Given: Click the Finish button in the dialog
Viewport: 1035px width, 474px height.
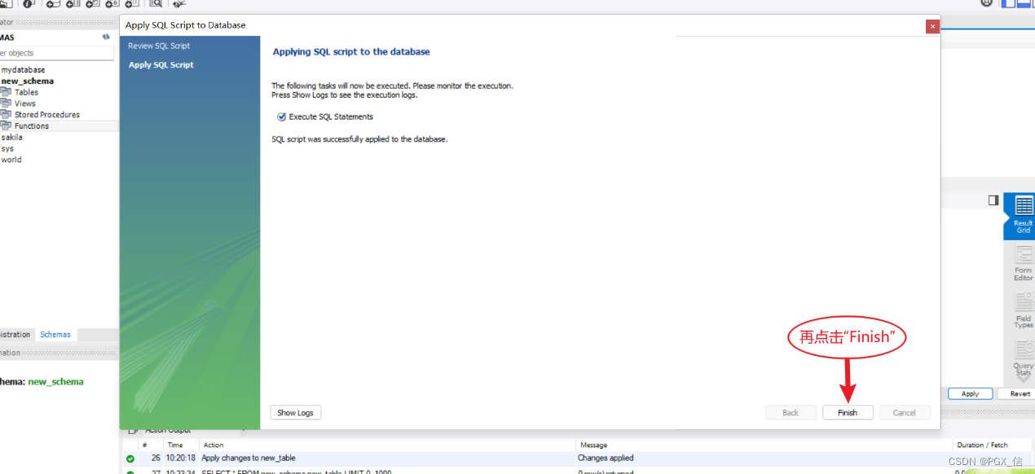Looking at the screenshot, I should [848, 413].
